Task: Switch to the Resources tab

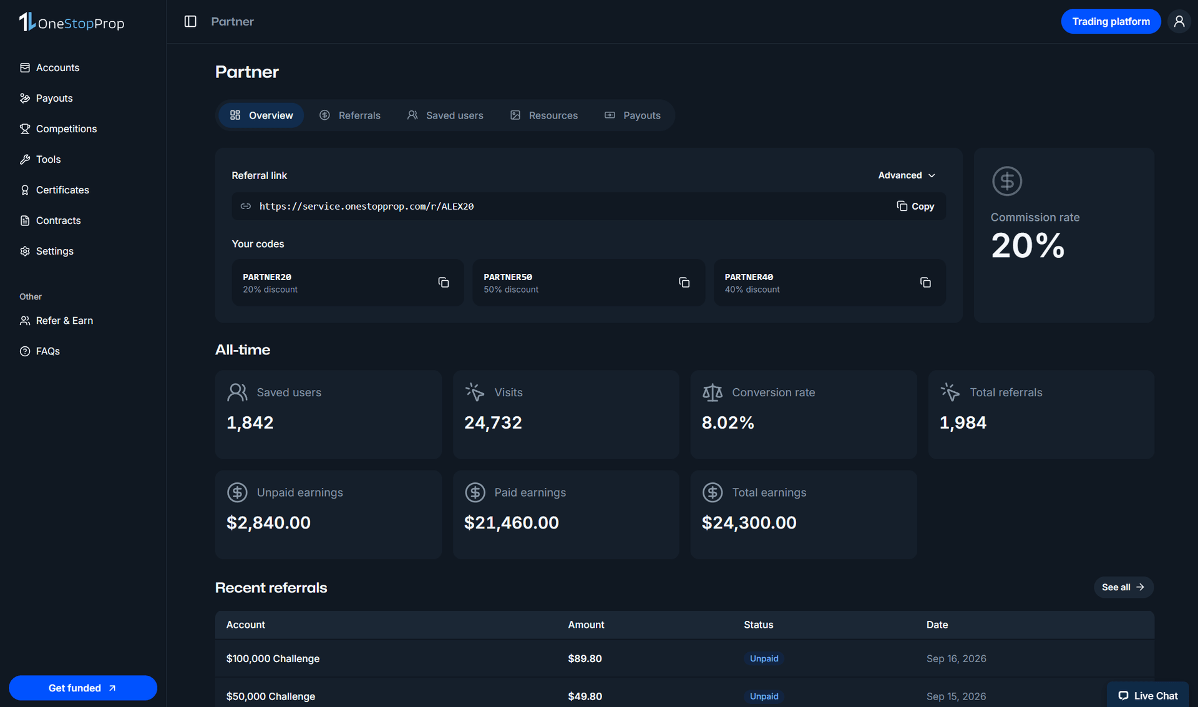Action: point(544,115)
